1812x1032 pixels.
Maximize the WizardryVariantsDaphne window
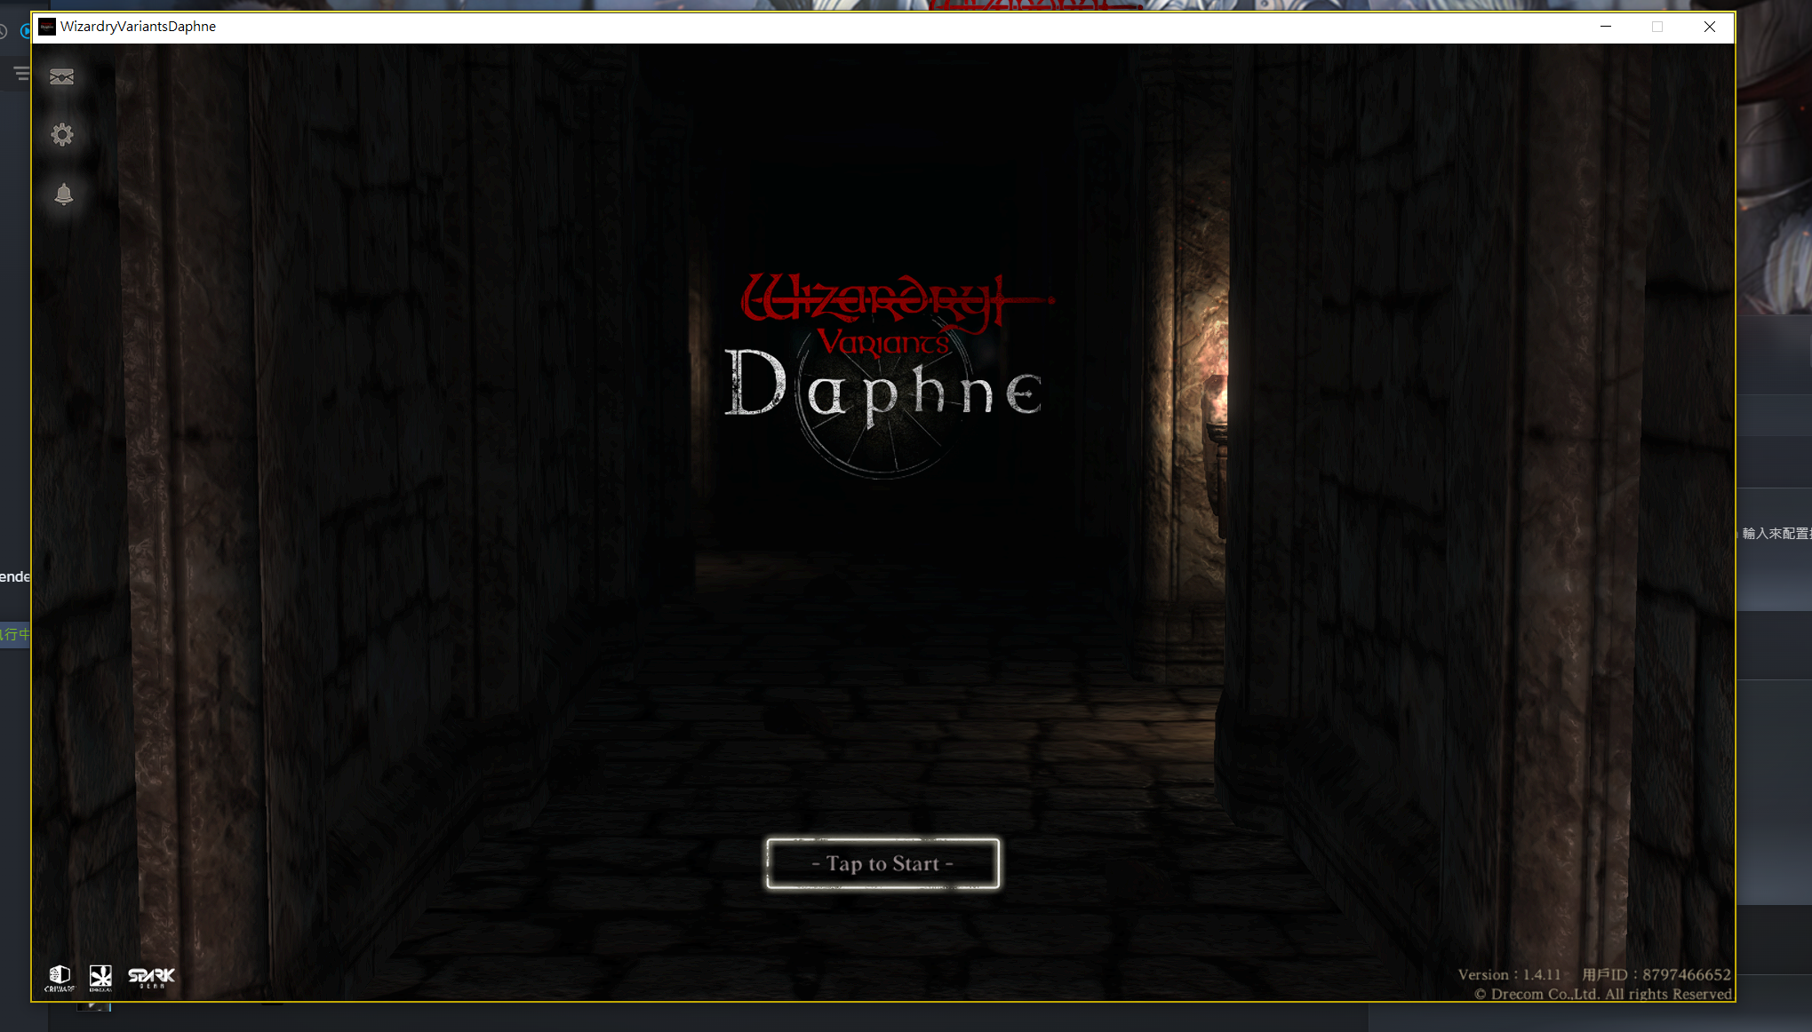click(1657, 27)
